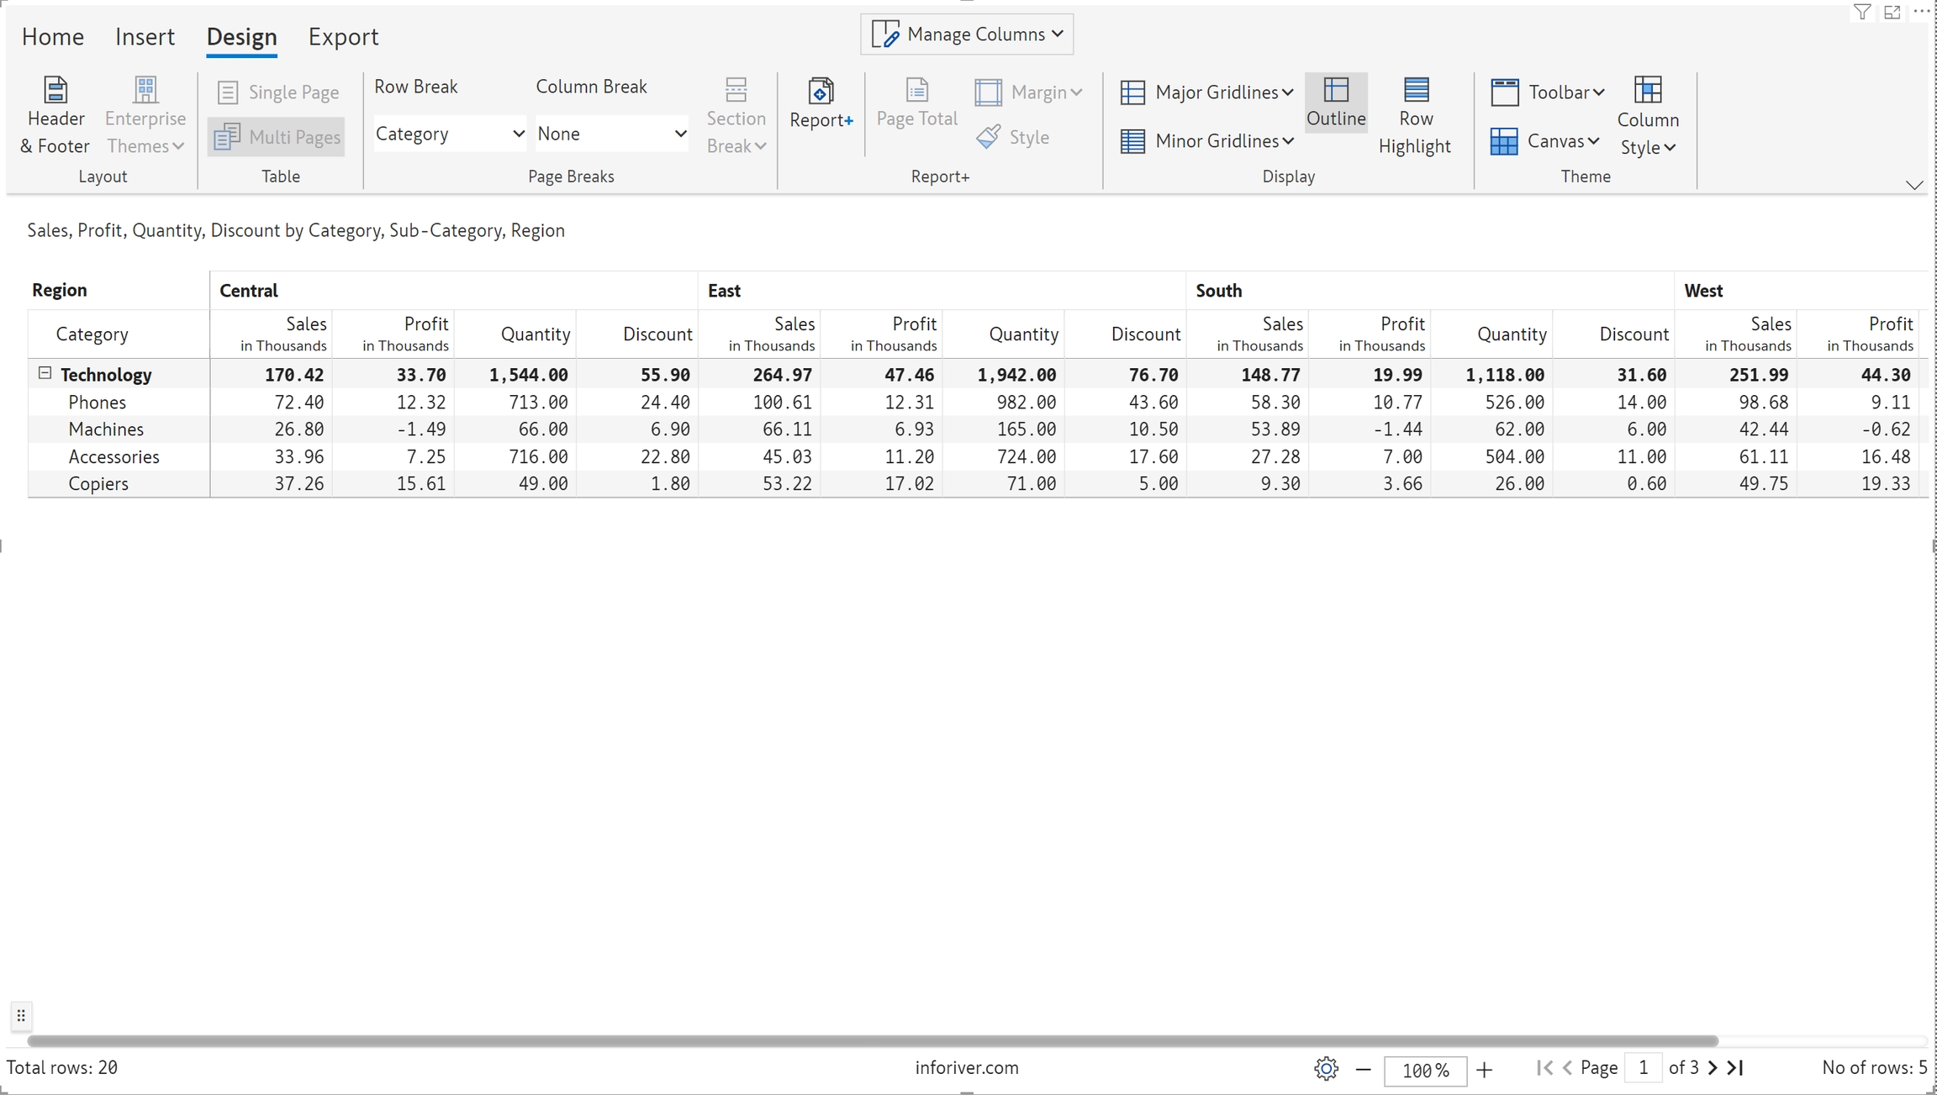Click the filter icon at top right

pyautogui.click(x=1862, y=12)
